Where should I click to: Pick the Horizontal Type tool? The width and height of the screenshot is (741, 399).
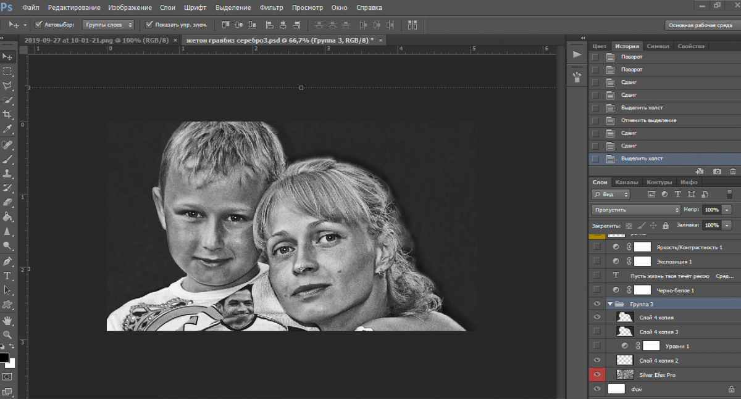tap(7, 276)
